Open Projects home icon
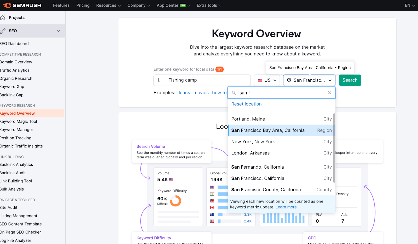 (x=3, y=17)
